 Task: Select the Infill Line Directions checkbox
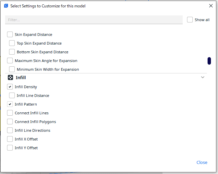[x=10, y=130]
